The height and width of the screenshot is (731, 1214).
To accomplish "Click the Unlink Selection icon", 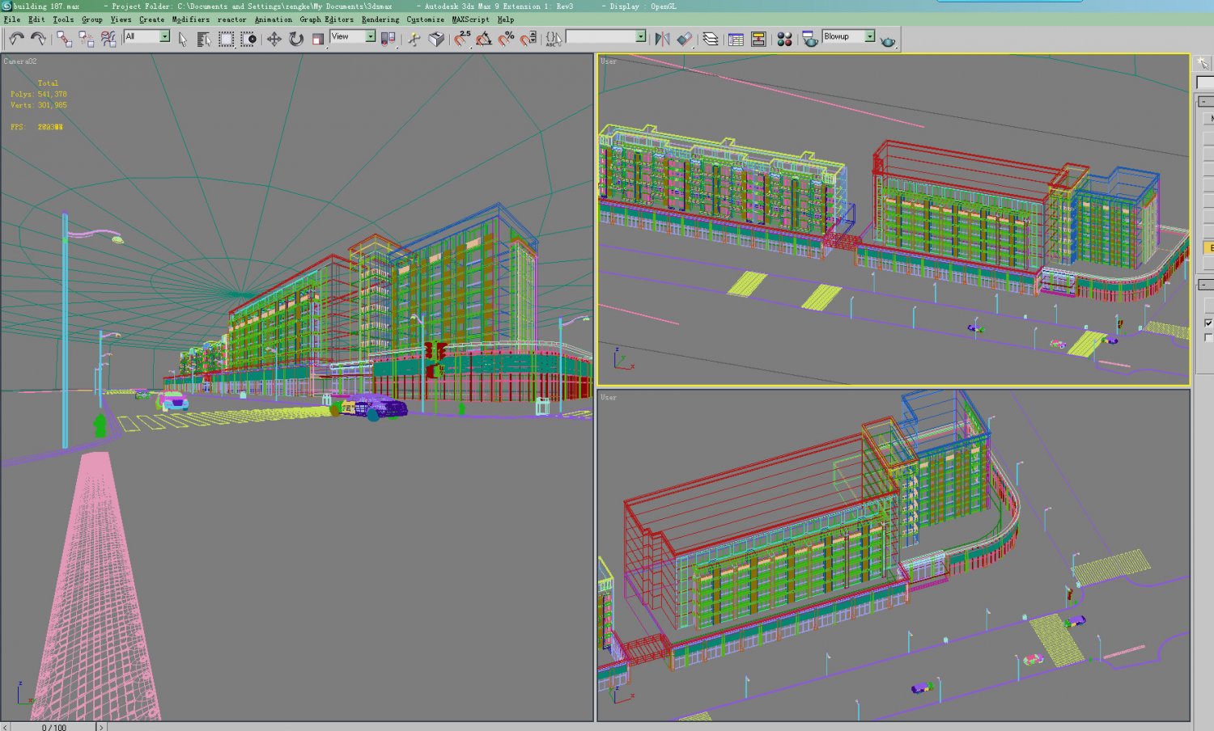I will [86, 39].
